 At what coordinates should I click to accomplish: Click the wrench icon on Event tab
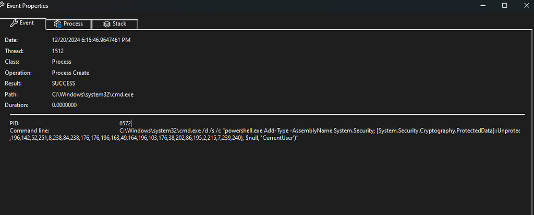click(14, 23)
